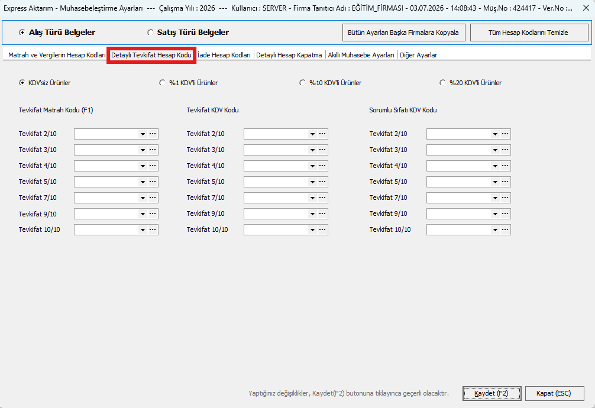
Task: Expand Tevkifat 3/10 KDV Kodu dropdown arrow
Action: [x=312, y=150]
